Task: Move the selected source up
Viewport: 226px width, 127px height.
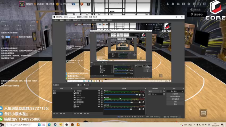Action: coord(85,113)
